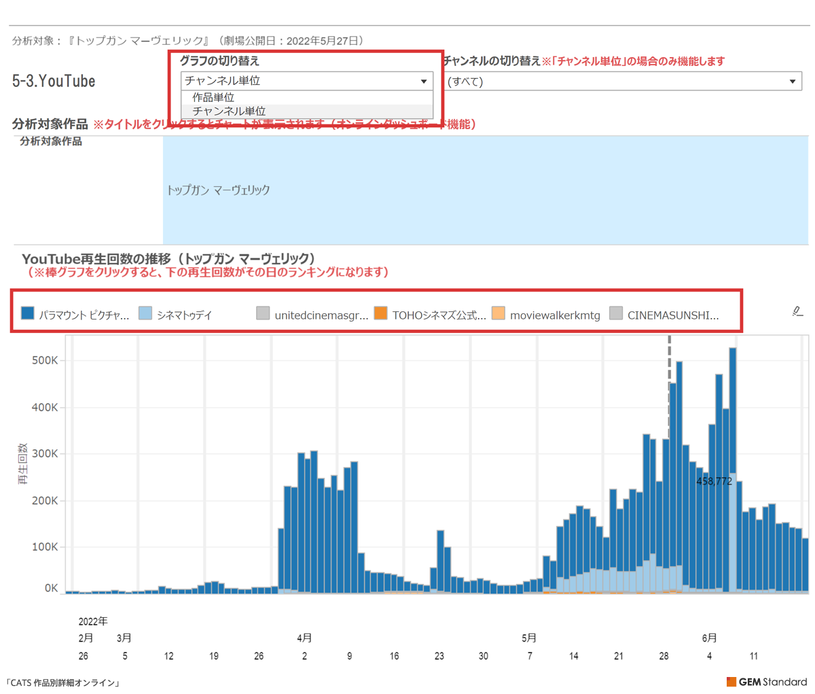Click the CINEMASUNSHI... legend label

pos(673,315)
